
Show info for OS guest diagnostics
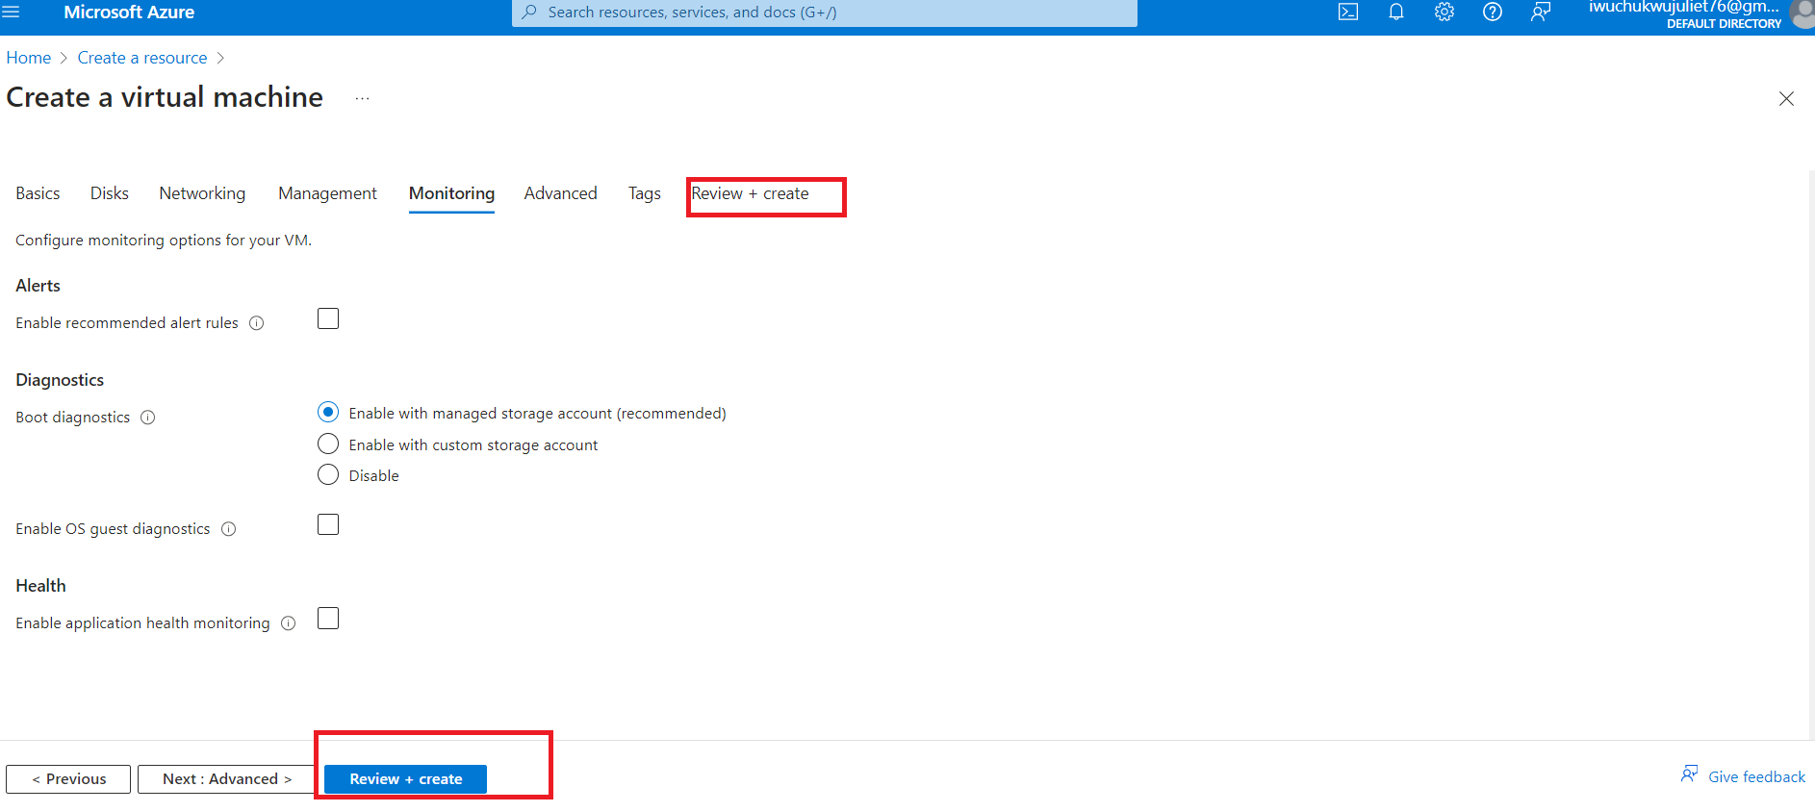coord(229,529)
